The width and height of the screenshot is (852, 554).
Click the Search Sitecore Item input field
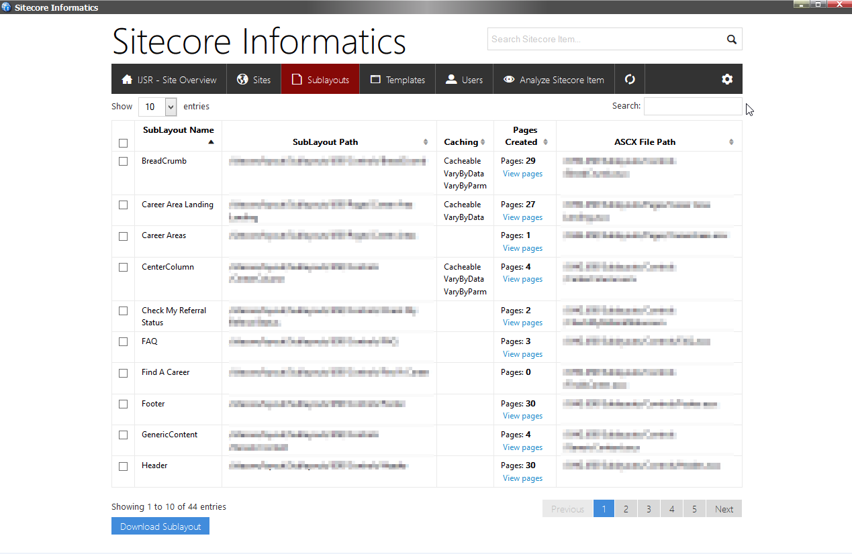tap(604, 39)
